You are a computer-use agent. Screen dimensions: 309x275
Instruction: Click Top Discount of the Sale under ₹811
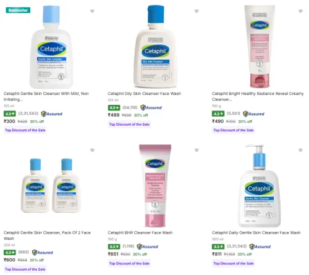pos(234,263)
